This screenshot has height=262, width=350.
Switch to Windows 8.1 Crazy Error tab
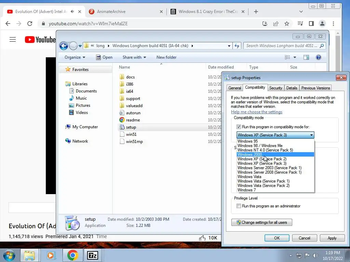(208, 12)
